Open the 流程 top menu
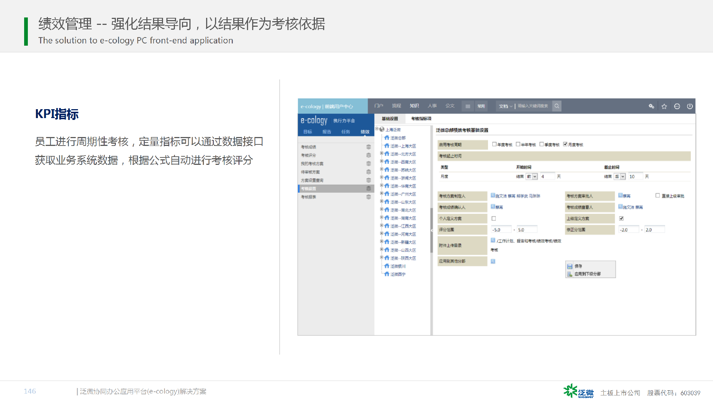 coord(397,106)
